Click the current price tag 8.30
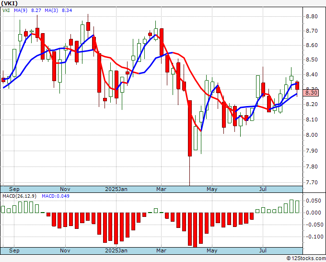The height and width of the screenshot is (262, 326). pos(311,93)
